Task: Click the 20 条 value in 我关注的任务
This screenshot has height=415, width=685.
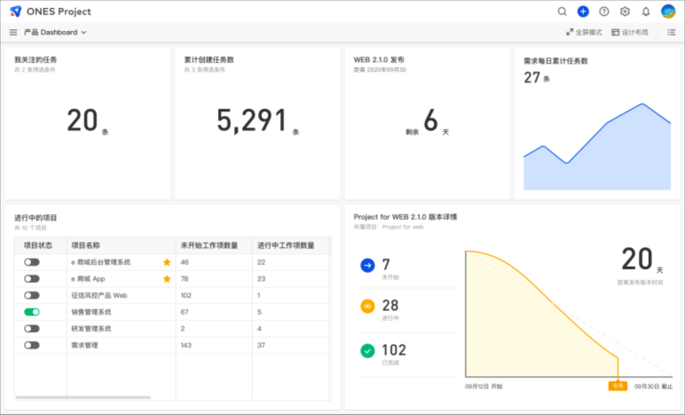Action: [x=87, y=121]
